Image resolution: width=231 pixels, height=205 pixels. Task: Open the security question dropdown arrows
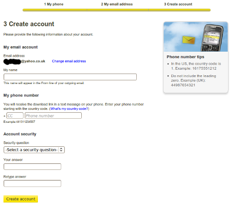coord(61,150)
